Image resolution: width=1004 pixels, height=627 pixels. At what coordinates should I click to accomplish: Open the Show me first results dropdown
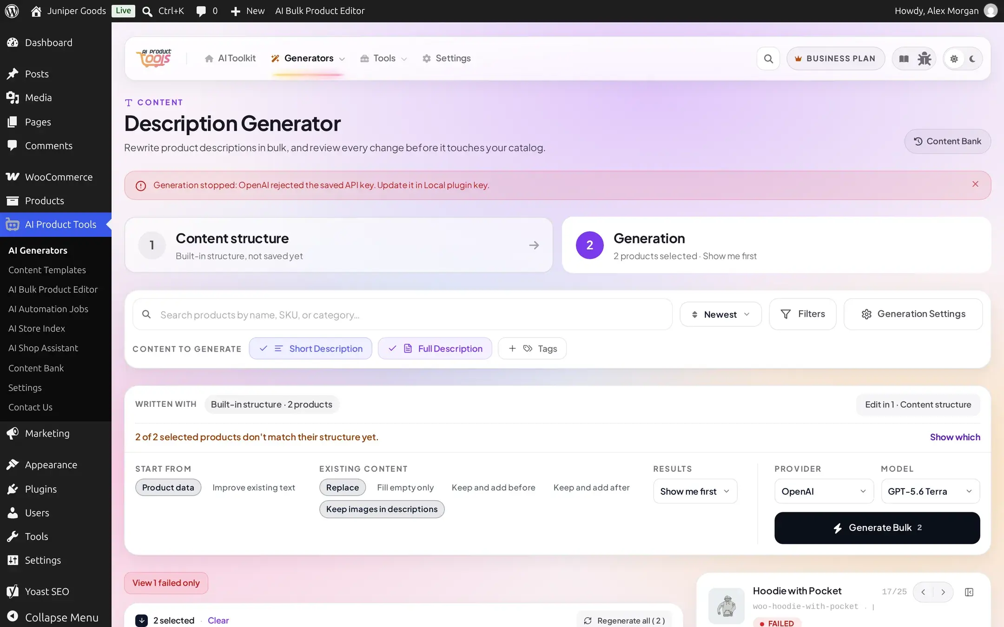695,491
